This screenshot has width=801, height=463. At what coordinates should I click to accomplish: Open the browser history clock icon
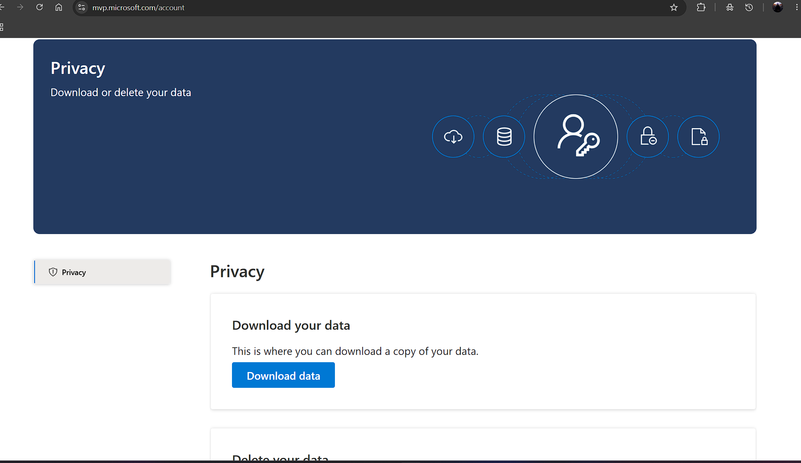tap(749, 7)
